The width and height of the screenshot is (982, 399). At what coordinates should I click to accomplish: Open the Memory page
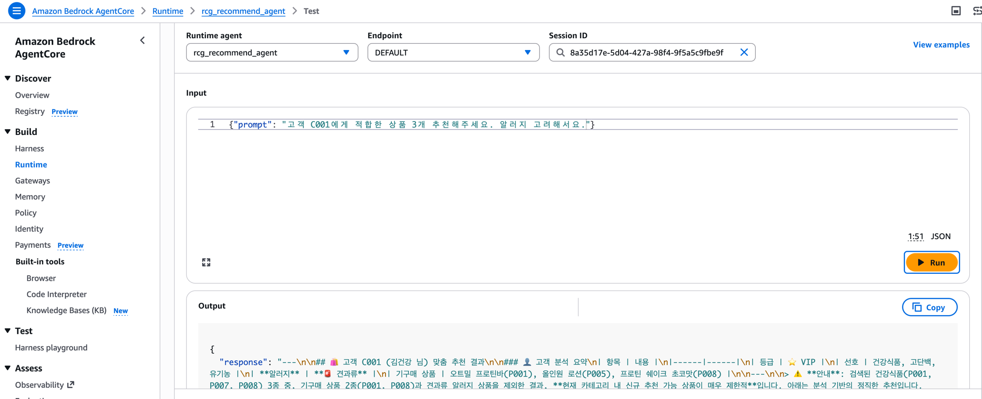coord(30,197)
